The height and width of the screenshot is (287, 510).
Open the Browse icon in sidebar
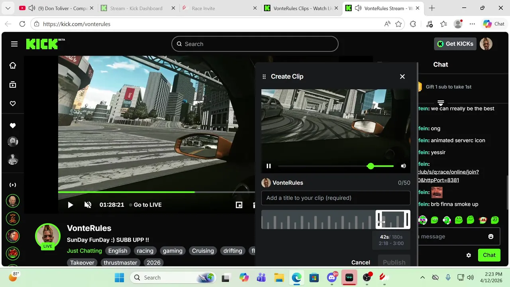pyautogui.click(x=13, y=85)
